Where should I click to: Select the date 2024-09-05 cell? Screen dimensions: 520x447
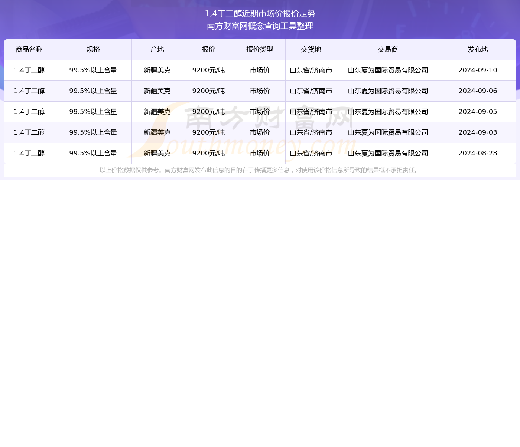tap(478, 112)
